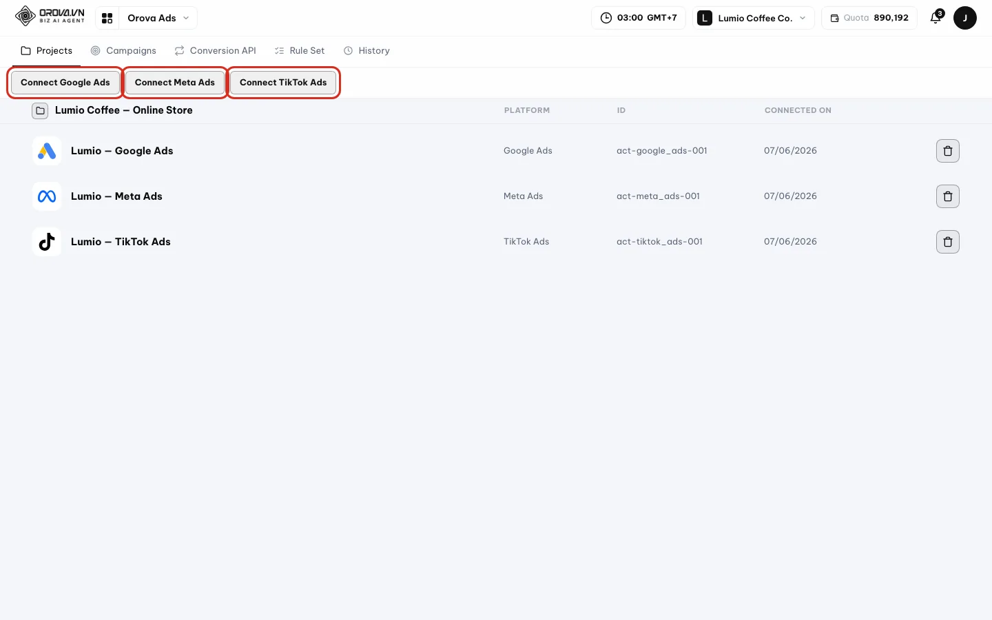Delete the Lumio – TikTok Ads connection
Image resolution: width=992 pixels, height=620 pixels.
tap(947, 242)
